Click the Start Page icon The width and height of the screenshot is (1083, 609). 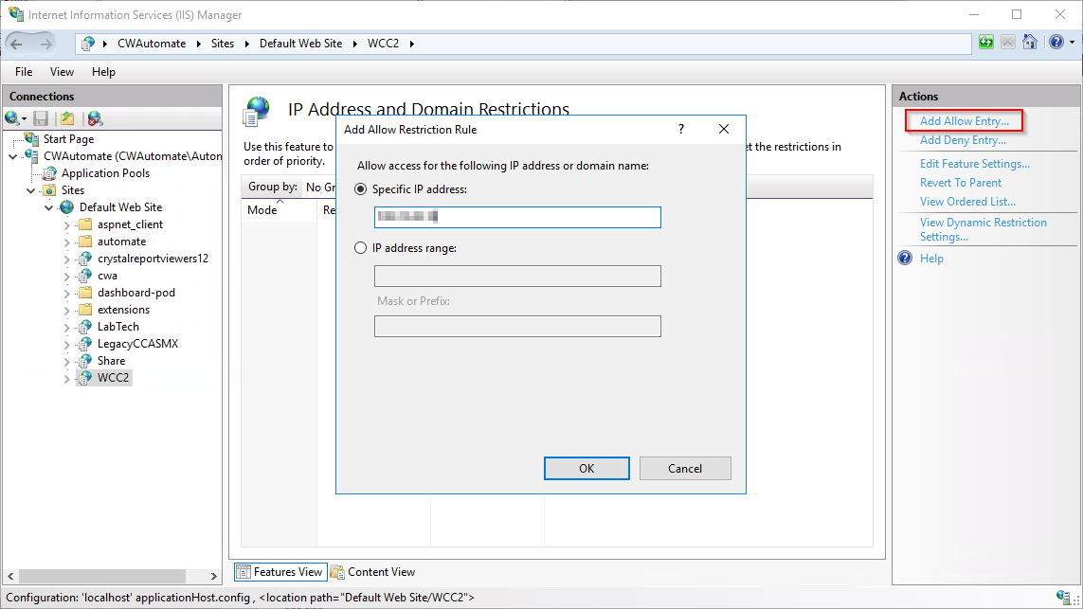click(31, 139)
